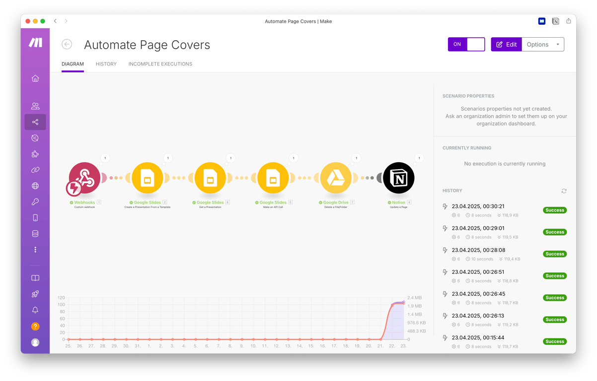The height and width of the screenshot is (381, 597).
Task: Open the Options dropdown
Action: coord(543,44)
